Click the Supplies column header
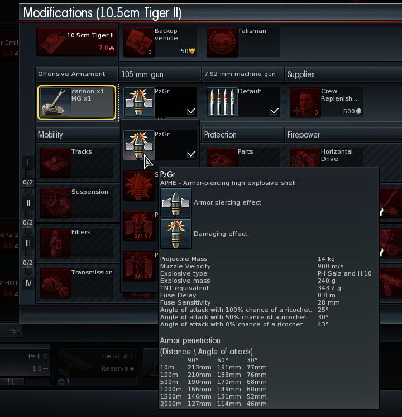Viewport: 402px width, 417px height. pyautogui.click(x=343, y=74)
